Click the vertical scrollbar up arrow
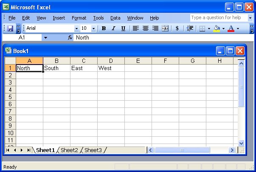This screenshot has width=256, height=172. pos(241,63)
